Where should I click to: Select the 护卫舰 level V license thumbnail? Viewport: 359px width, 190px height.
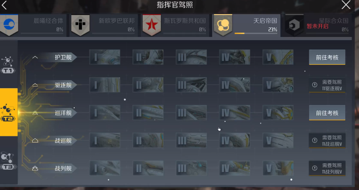(278, 57)
